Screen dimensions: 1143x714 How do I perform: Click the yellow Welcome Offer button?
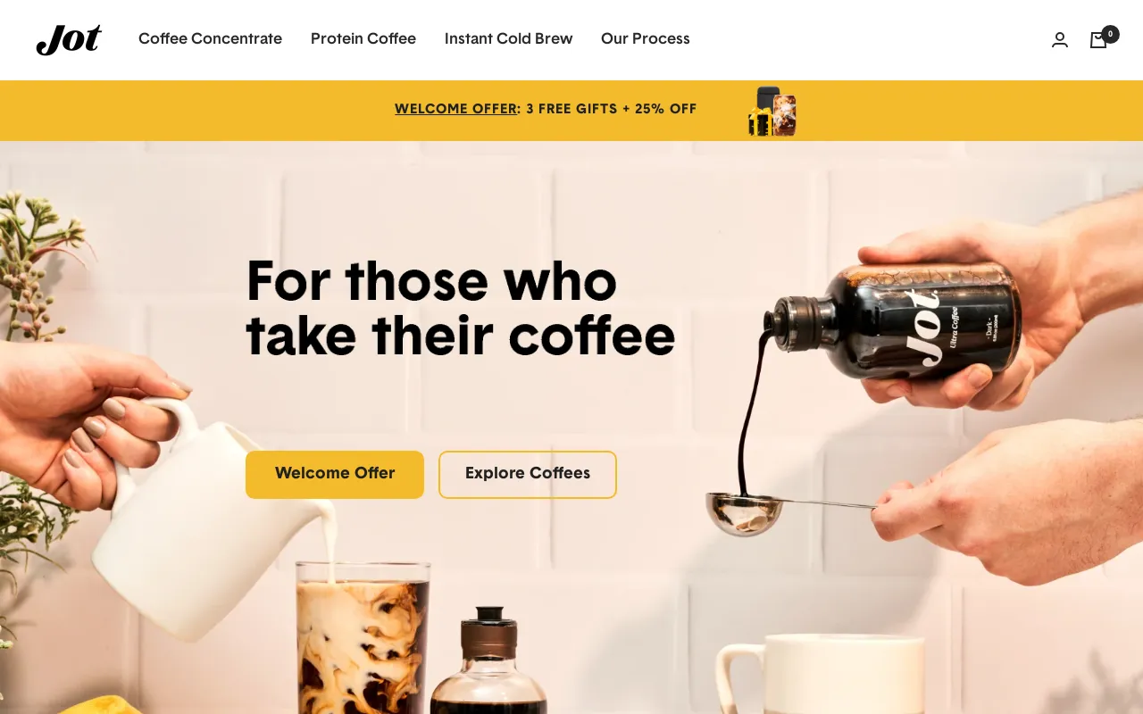(335, 474)
